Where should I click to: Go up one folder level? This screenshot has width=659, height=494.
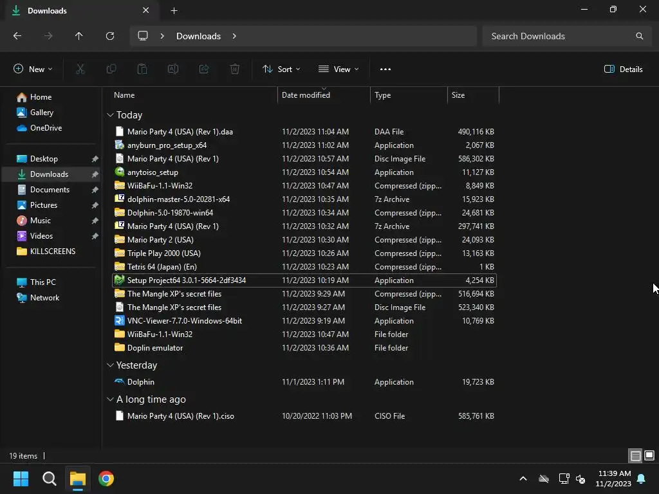[79, 36]
